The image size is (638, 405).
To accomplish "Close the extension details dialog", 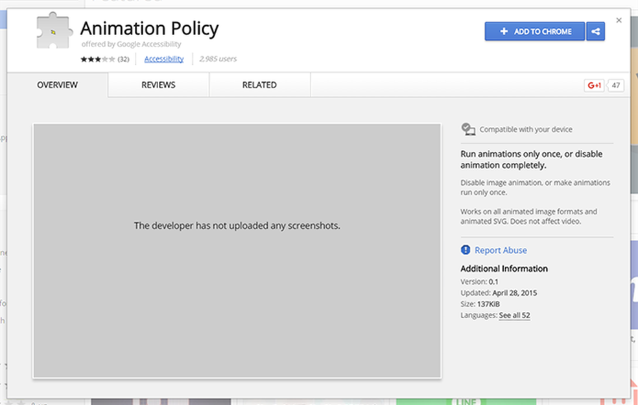I will coord(619,21).
